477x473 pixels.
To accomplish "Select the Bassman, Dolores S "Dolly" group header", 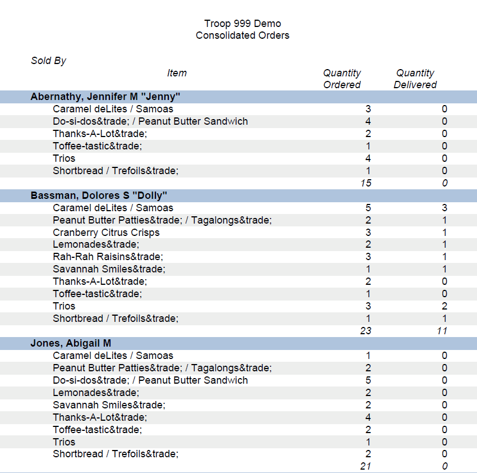I will tap(99, 195).
